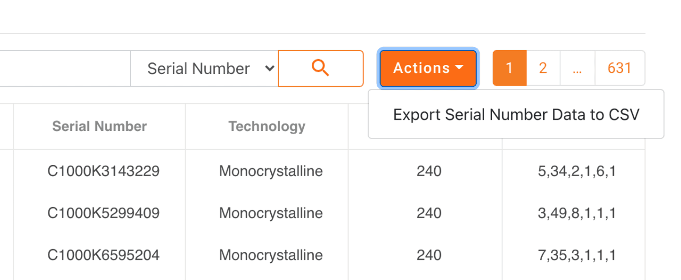Choose Export Serial Number Data to CSV
The width and height of the screenshot is (681, 280).
tap(516, 114)
